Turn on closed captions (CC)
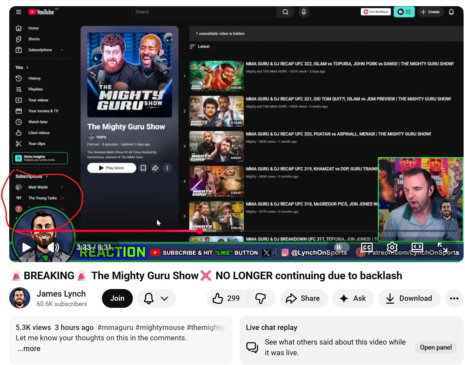 pos(367,247)
